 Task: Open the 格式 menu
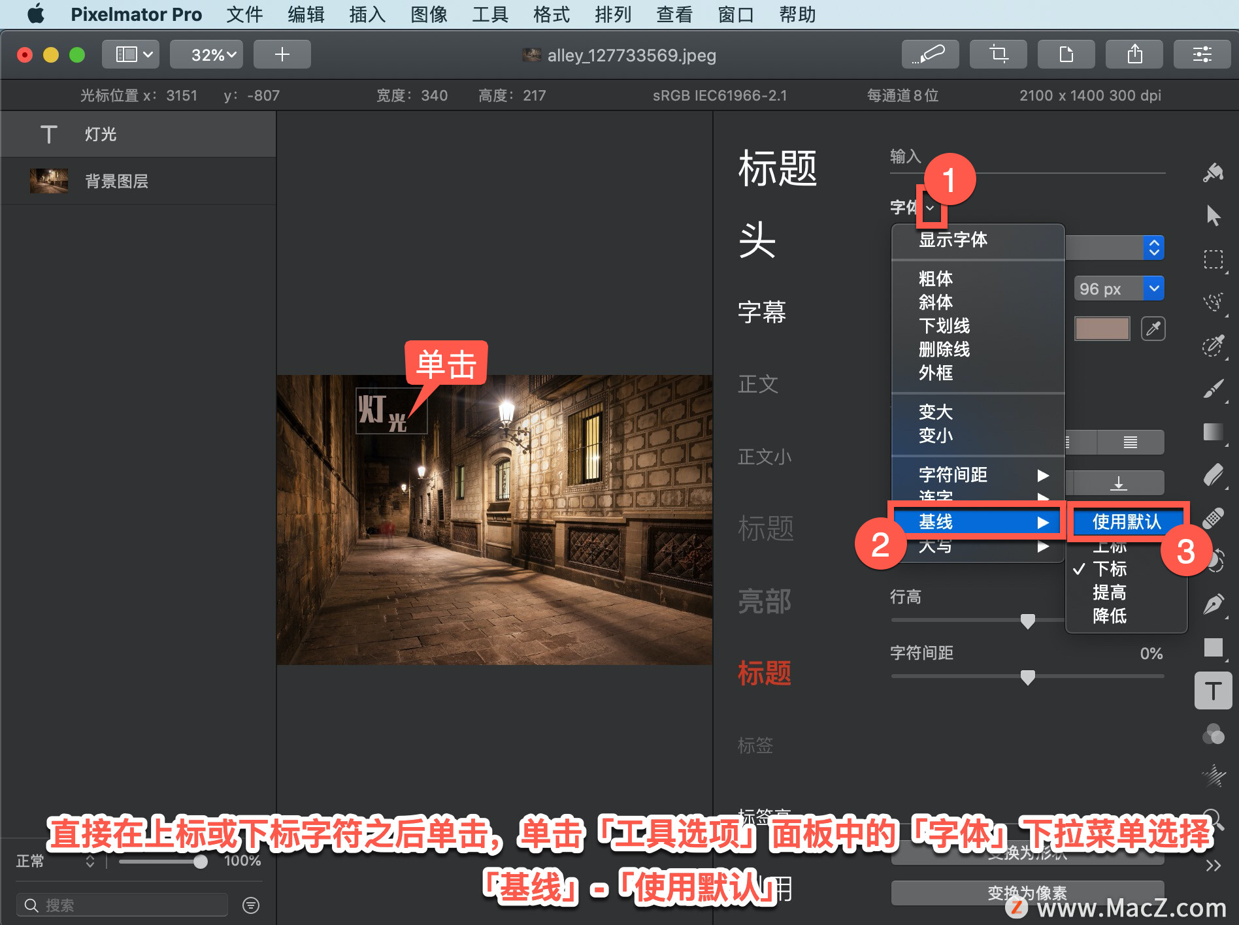pos(552,14)
